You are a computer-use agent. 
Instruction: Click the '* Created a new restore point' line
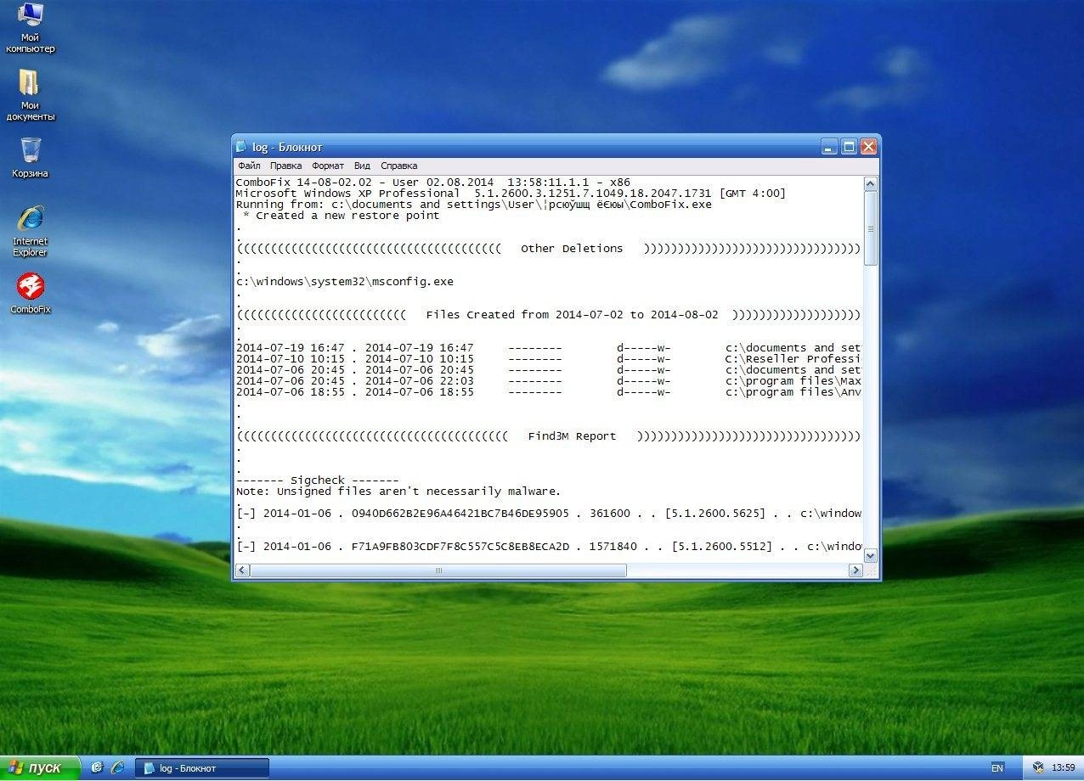[342, 216]
